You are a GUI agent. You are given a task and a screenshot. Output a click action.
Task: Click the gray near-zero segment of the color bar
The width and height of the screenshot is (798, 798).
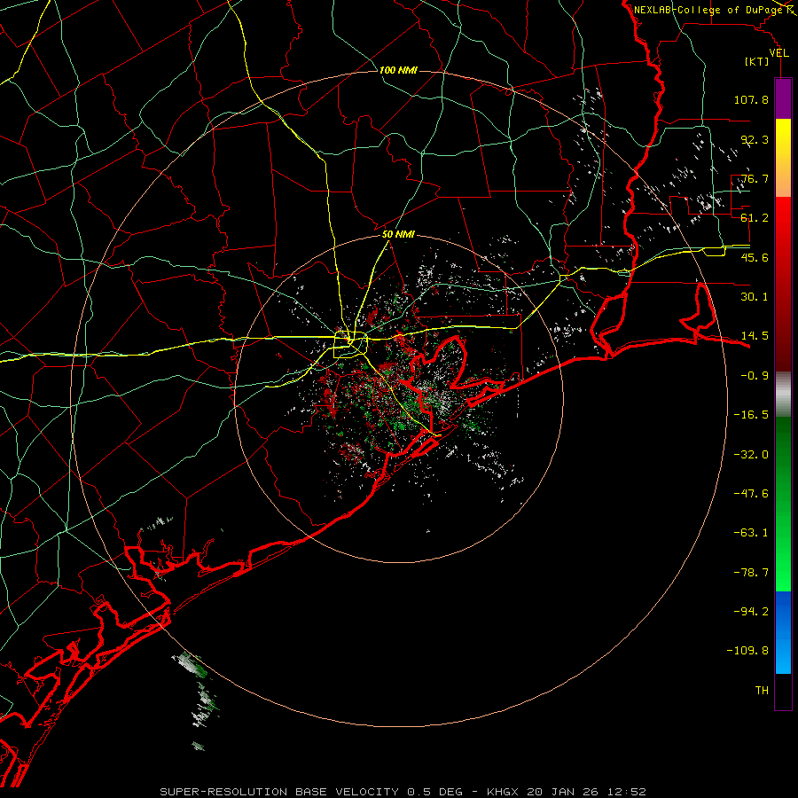(x=783, y=395)
